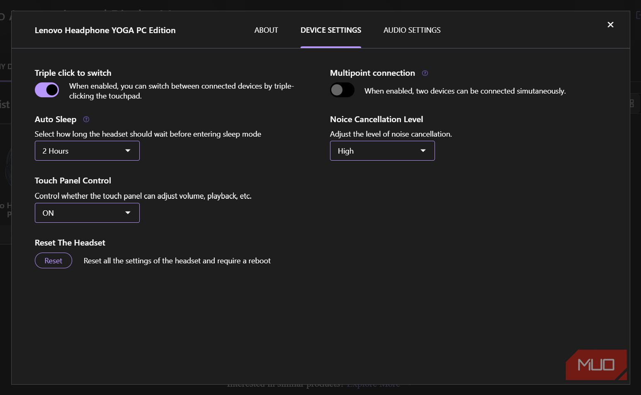Click the Reset headset button
641x395 pixels.
click(x=53, y=260)
